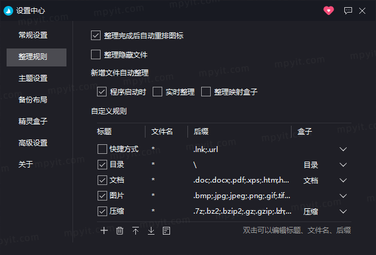This screenshot has width=376, height=255.
Task: Open box dropdown for 图片 row
Action: tap(343, 196)
